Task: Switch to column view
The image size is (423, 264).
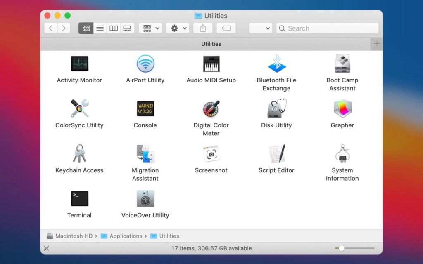Action: (x=113, y=28)
